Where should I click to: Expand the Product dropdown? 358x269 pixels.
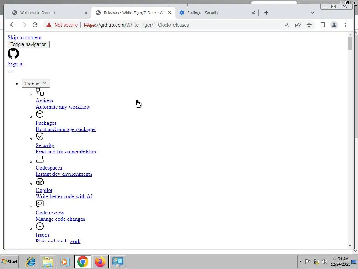36,83
